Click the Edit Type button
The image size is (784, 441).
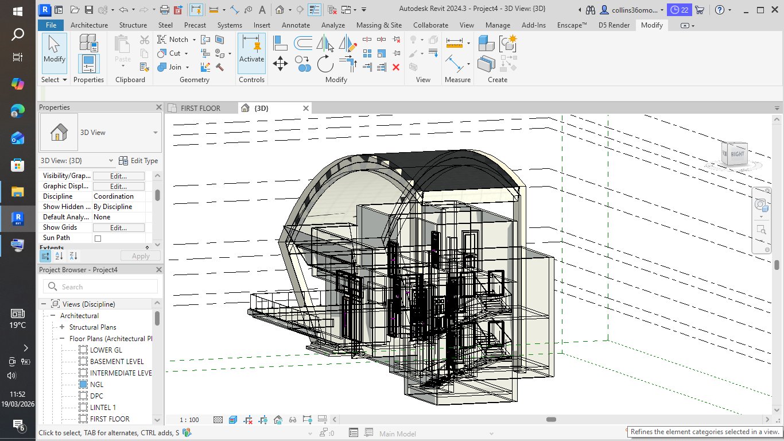138,161
